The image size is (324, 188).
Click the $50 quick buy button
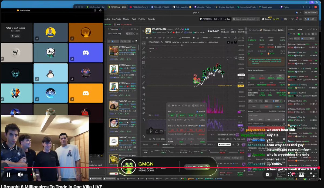click(173, 116)
